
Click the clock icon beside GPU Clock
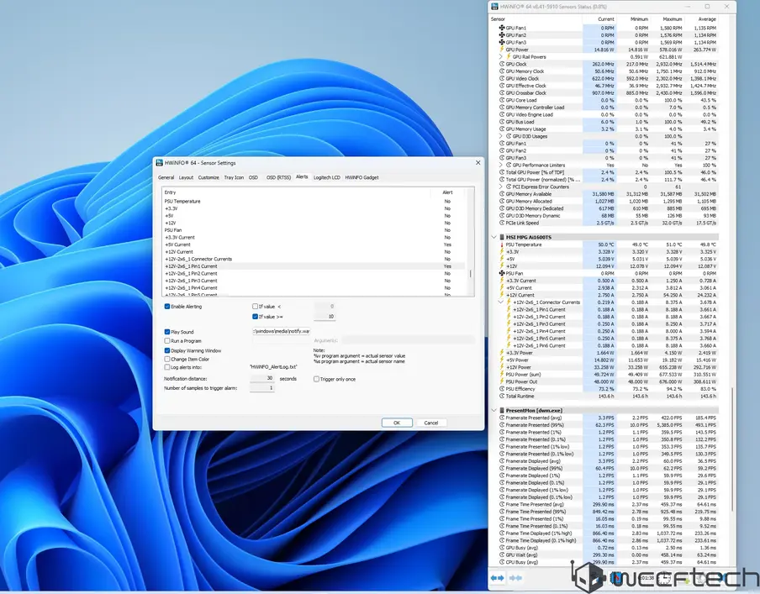pyautogui.click(x=502, y=64)
